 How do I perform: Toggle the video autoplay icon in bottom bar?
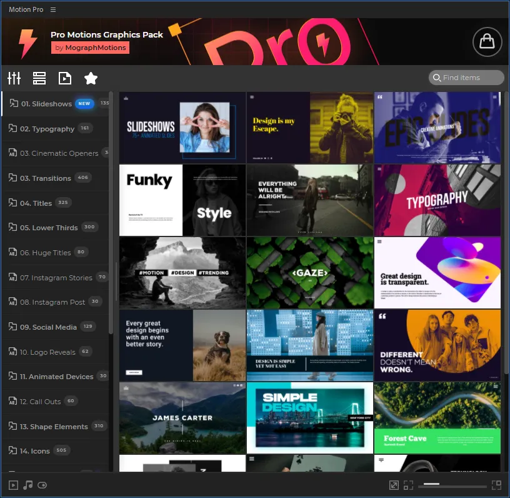point(13,485)
